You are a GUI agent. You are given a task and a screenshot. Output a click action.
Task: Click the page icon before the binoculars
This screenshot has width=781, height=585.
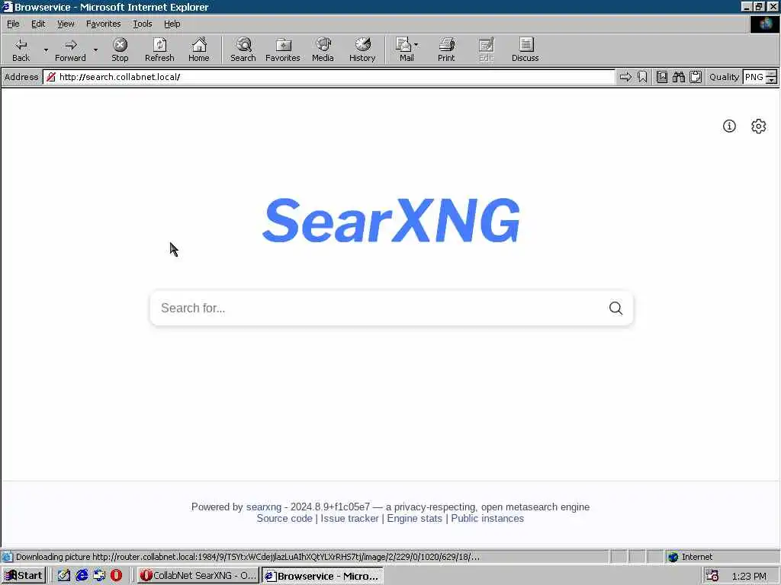coord(662,77)
